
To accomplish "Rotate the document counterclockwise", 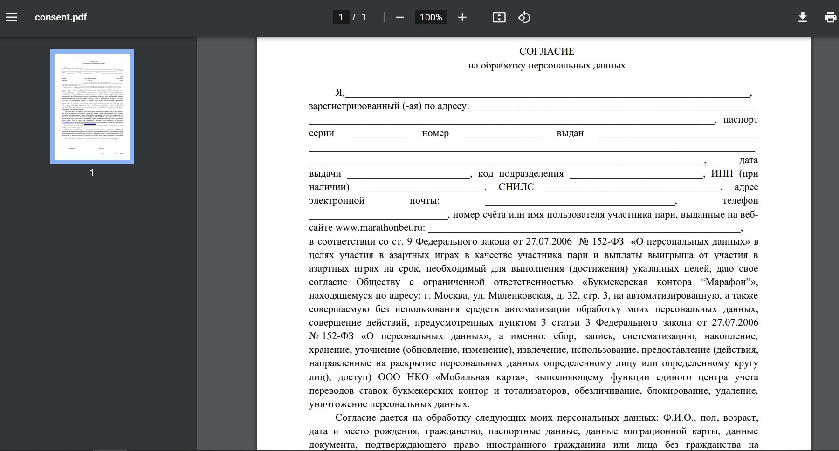I will (524, 17).
